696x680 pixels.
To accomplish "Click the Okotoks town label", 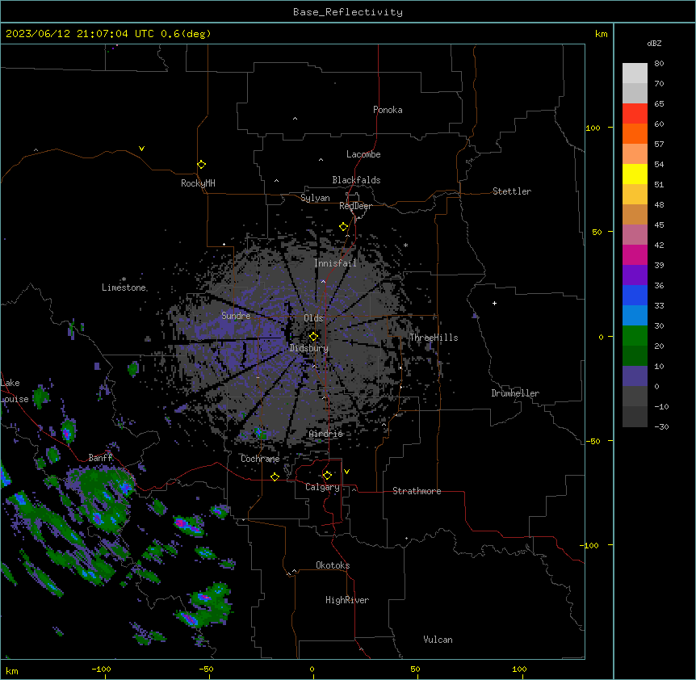I will [333, 565].
